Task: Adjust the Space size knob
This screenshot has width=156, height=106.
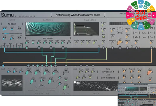Action: pyautogui.click(x=84, y=77)
